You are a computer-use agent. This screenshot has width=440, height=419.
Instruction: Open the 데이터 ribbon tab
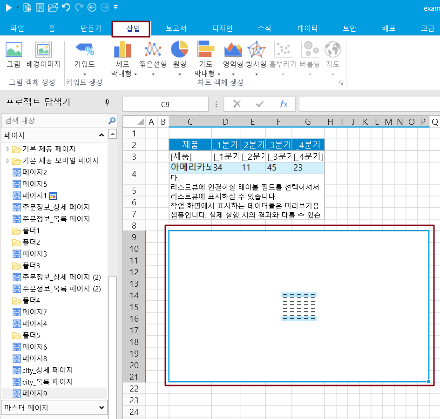(x=307, y=28)
